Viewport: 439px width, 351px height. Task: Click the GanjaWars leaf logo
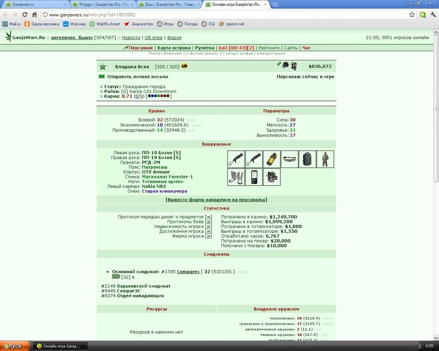point(8,36)
